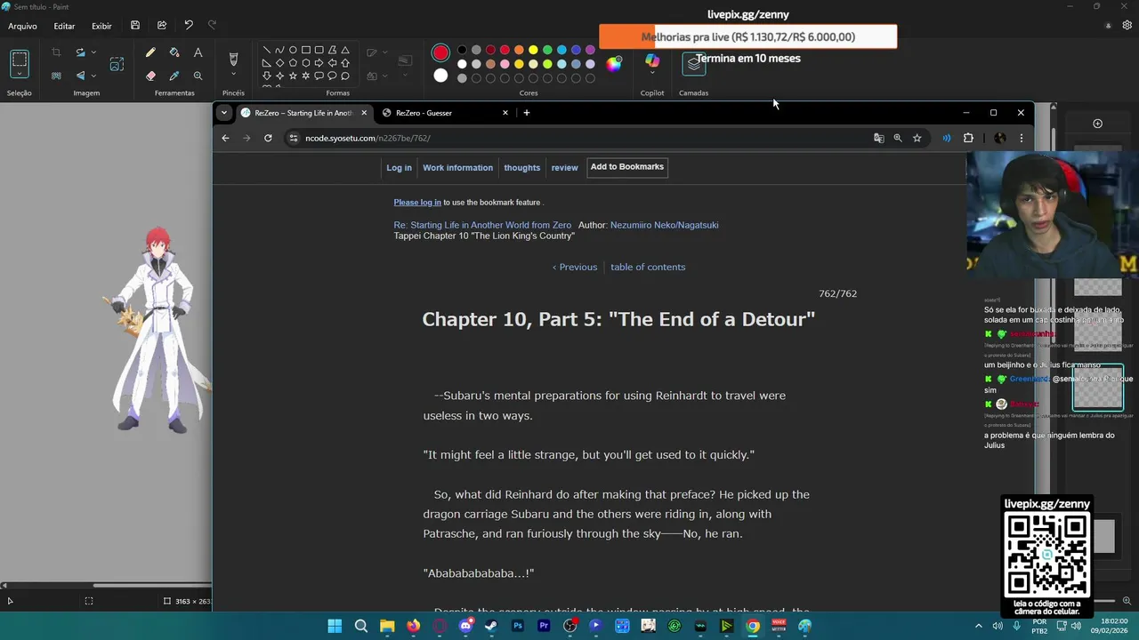Select the secondary white color circle
Image resolution: width=1139 pixels, height=640 pixels.
pyautogui.click(x=440, y=76)
